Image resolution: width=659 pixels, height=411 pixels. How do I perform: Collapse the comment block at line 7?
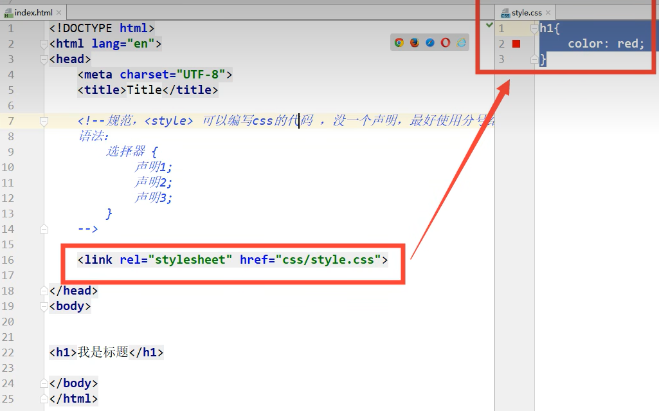click(44, 121)
